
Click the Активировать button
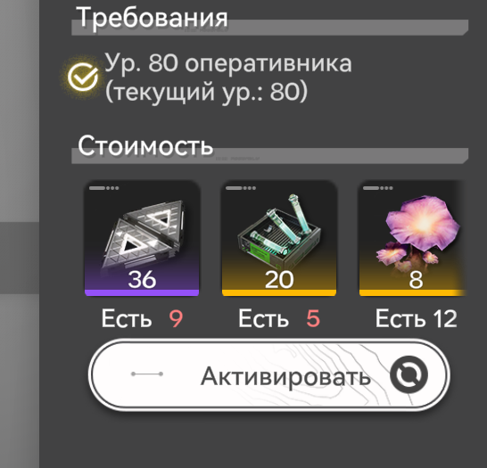click(x=269, y=375)
